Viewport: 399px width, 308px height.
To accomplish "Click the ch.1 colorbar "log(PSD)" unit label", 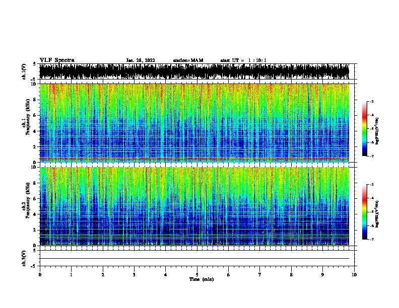I will (377, 131).
